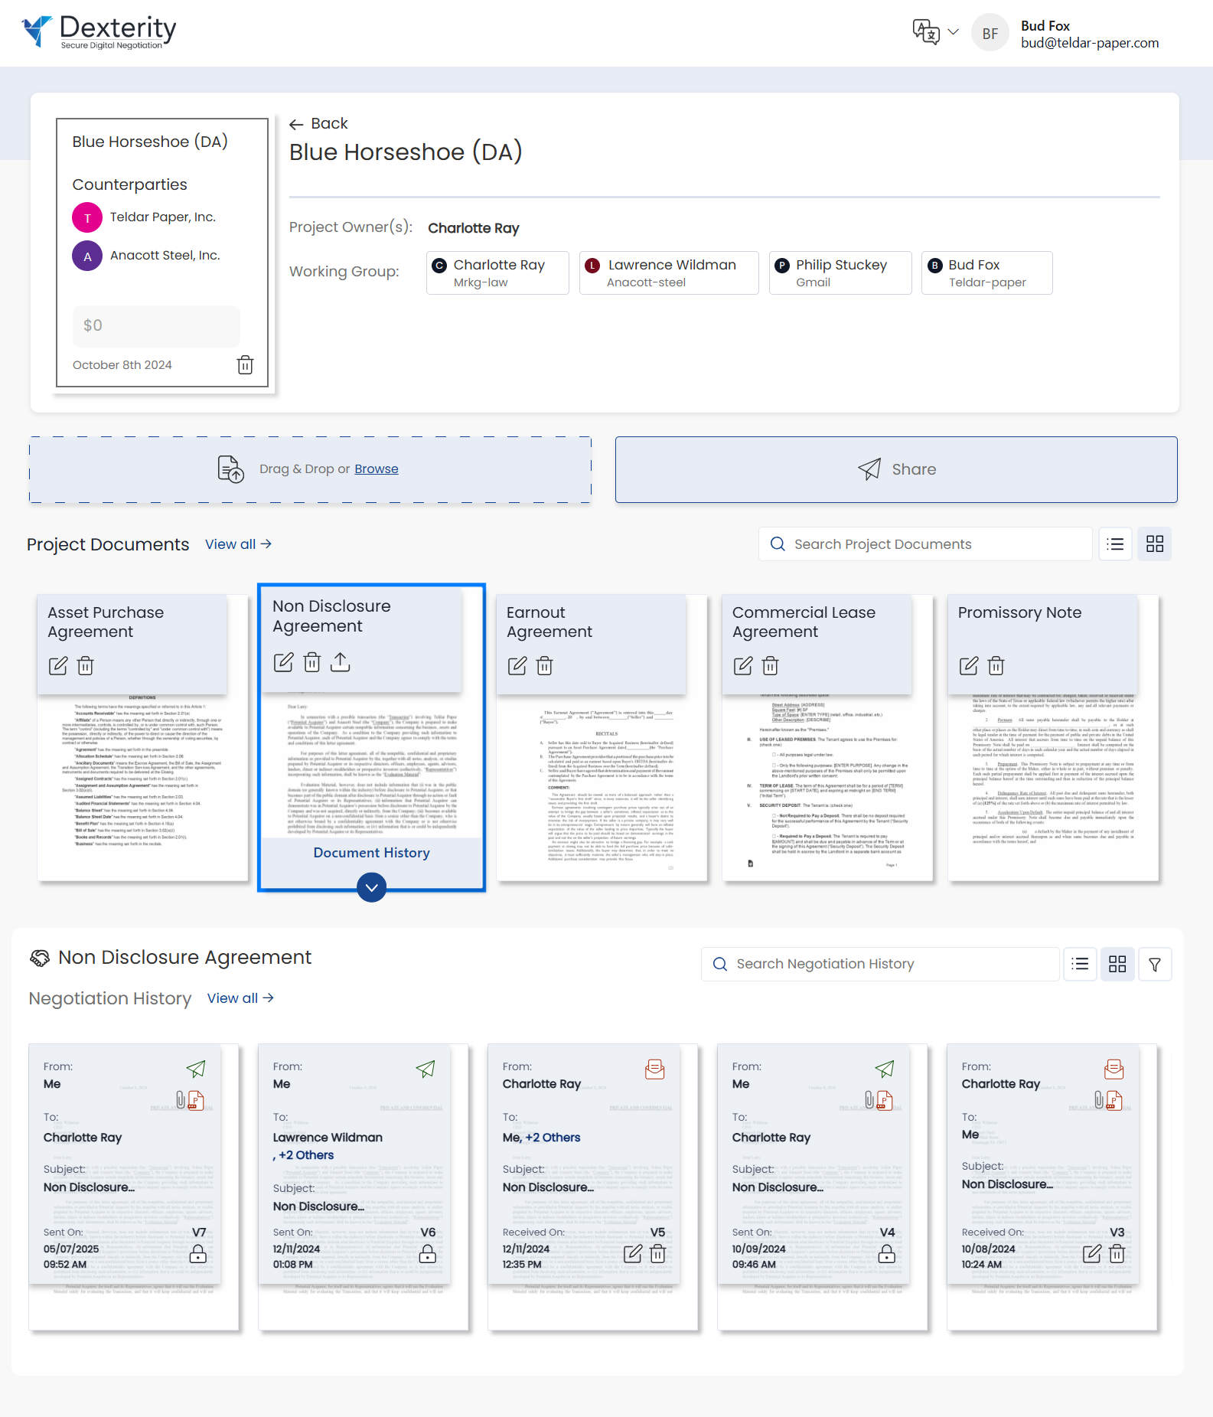This screenshot has width=1213, height=1417.
Task: Edit the V5 received version
Action: click(633, 1254)
